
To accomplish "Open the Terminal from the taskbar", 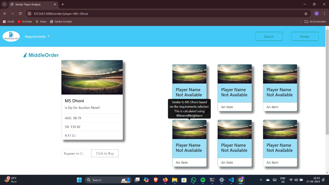I will [212, 180].
